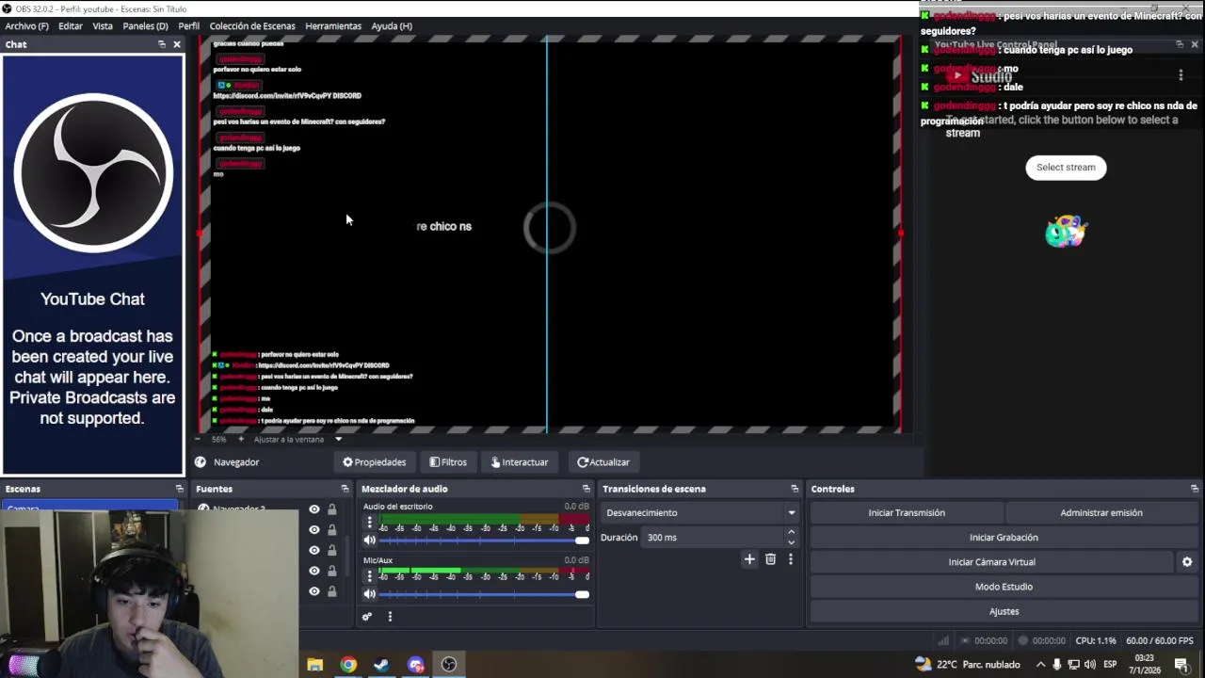Screen dimensions: 1205x678
Task: Open Windows notification center icon
Action: [1181, 665]
